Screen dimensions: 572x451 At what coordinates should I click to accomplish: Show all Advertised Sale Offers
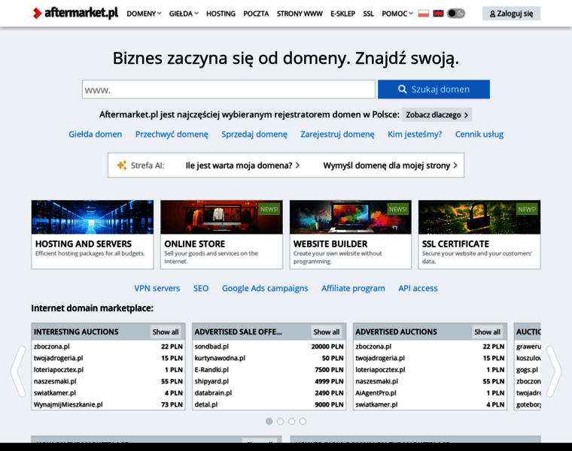(327, 332)
